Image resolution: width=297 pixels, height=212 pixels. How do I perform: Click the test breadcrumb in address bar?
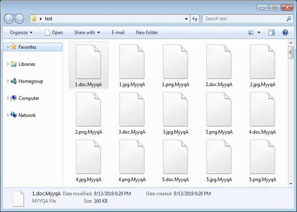click(48, 19)
